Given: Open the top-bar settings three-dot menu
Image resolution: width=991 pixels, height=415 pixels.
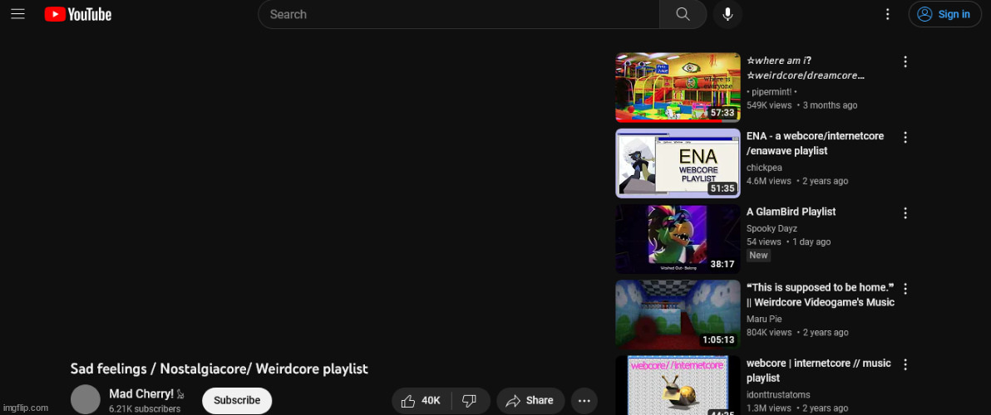Looking at the screenshot, I should tap(888, 14).
